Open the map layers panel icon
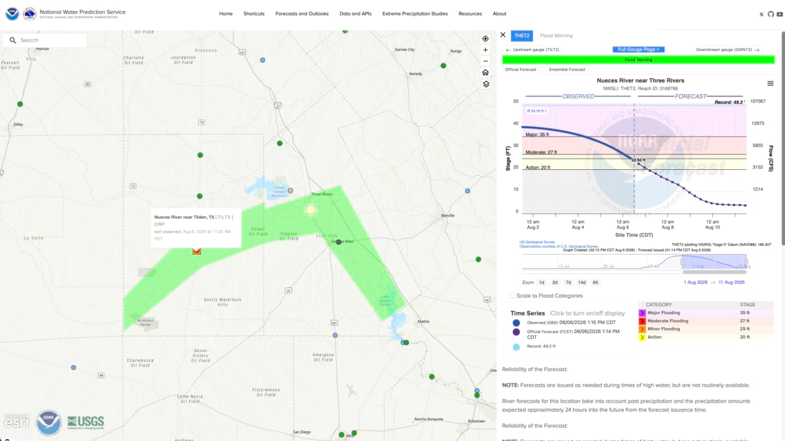 click(485, 84)
